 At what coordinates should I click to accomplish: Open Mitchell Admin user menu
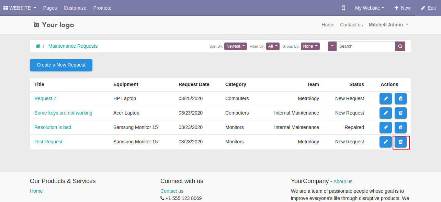point(388,25)
